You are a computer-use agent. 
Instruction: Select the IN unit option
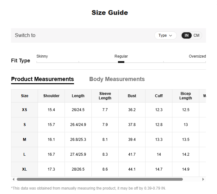point(186,35)
